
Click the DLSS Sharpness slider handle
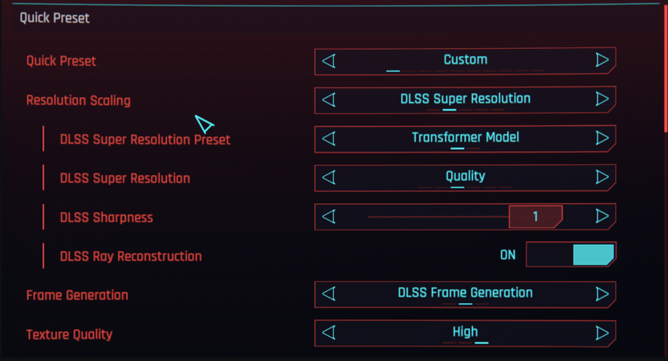(536, 217)
